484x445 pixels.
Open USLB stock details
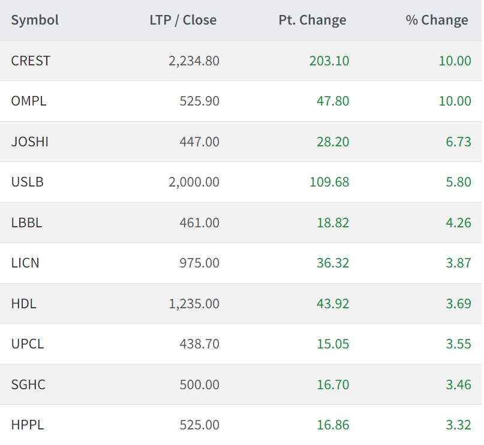28,182
